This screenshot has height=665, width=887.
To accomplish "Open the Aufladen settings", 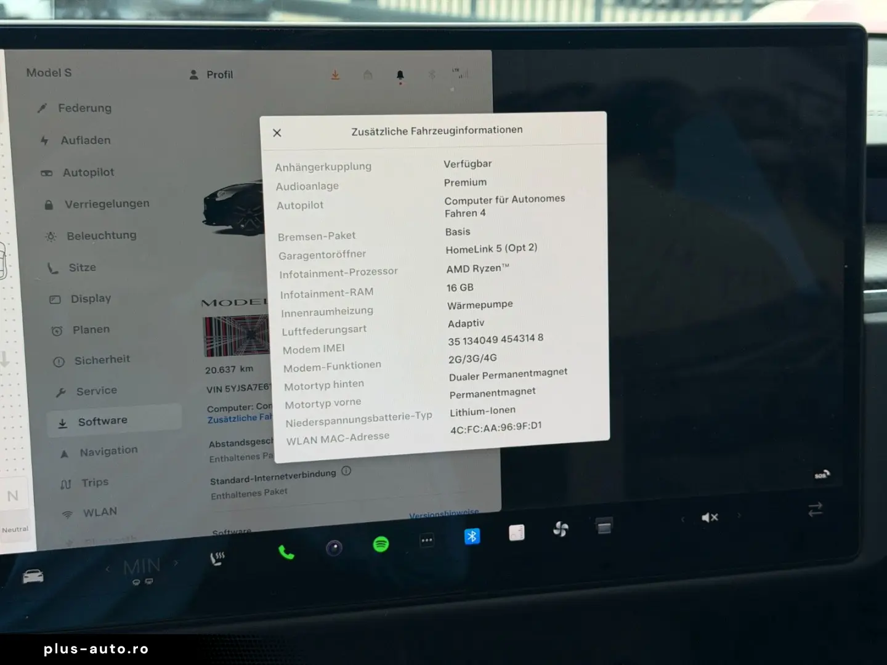I will pos(76,140).
